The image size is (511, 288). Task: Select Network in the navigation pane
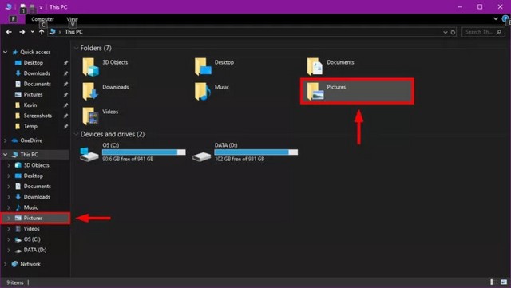30,264
